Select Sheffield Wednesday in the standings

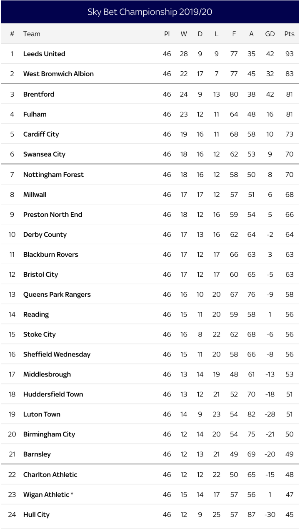click(57, 355)
